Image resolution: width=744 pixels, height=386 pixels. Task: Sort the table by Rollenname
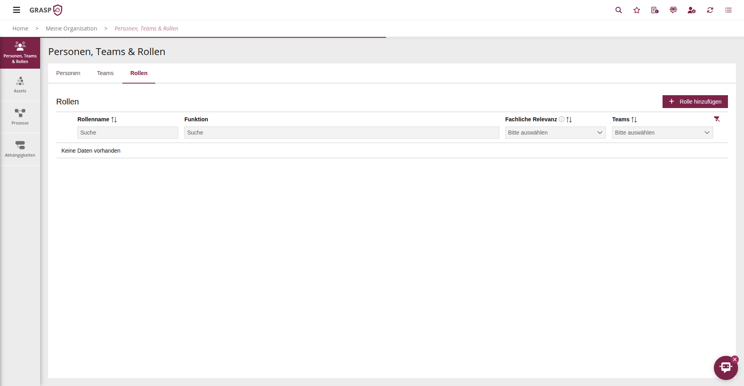coord(114,120)
